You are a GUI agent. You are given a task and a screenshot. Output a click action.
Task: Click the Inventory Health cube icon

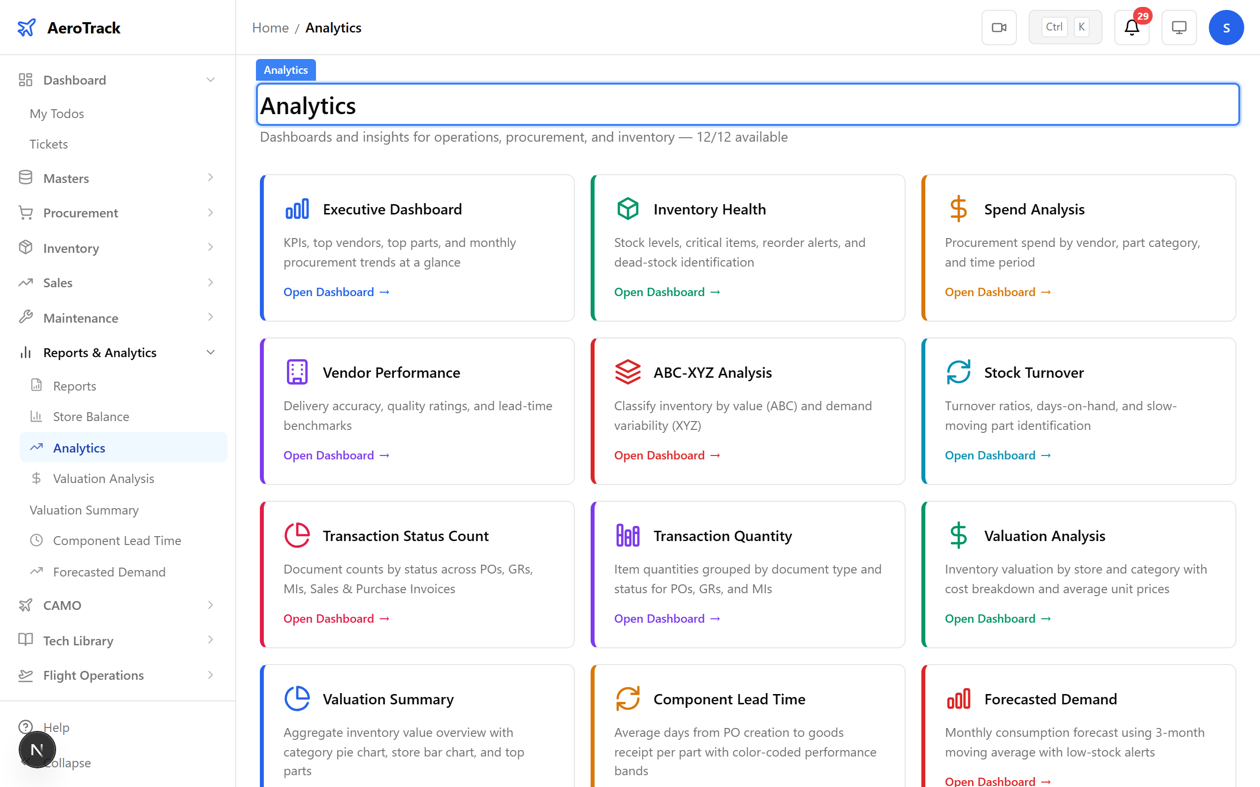[628, 209]
